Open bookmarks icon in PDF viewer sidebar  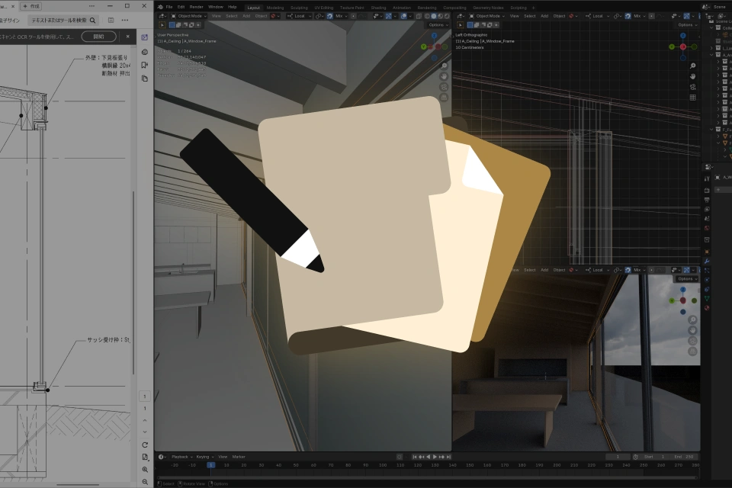tap(145, 65)
